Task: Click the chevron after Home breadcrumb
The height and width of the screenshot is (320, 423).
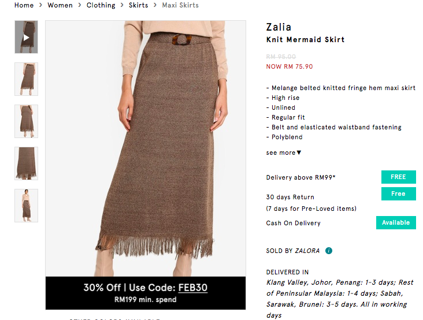Action: 40,5
